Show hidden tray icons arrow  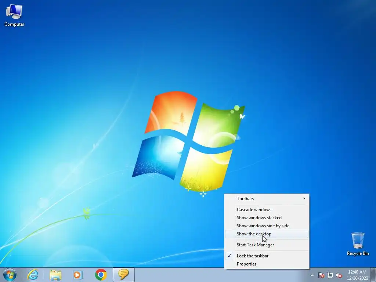point(312,275)
